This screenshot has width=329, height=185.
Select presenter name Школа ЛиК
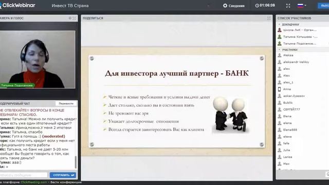[300, 30]
